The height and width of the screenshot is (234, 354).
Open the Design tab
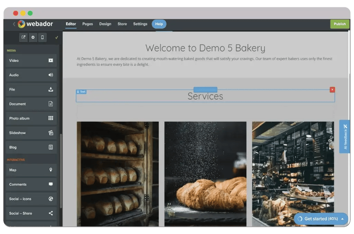pos(105,24)
